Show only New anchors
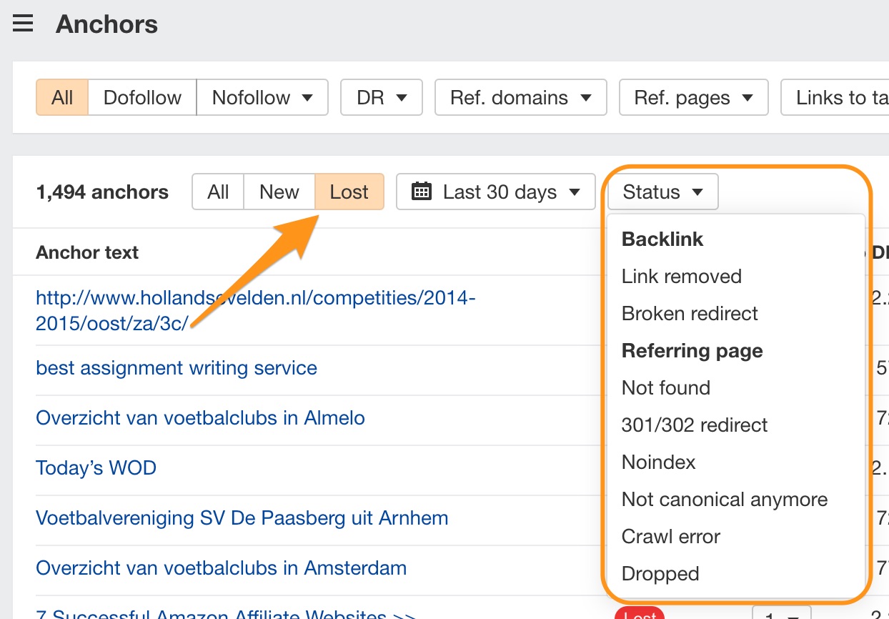 click(279, 192)
